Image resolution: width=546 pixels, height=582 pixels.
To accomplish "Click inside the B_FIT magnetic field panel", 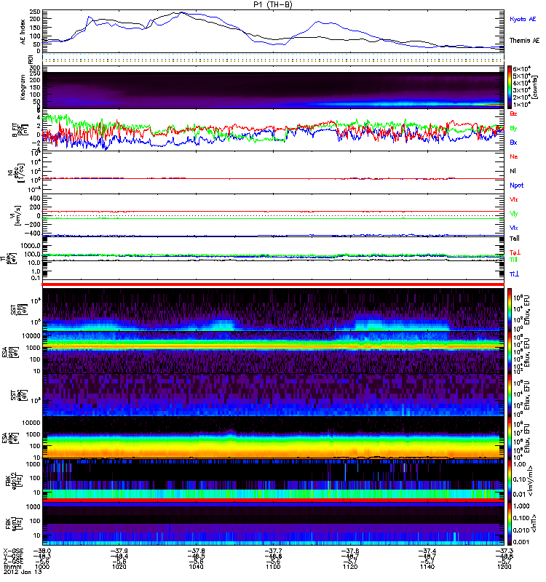I will [273, 130].
